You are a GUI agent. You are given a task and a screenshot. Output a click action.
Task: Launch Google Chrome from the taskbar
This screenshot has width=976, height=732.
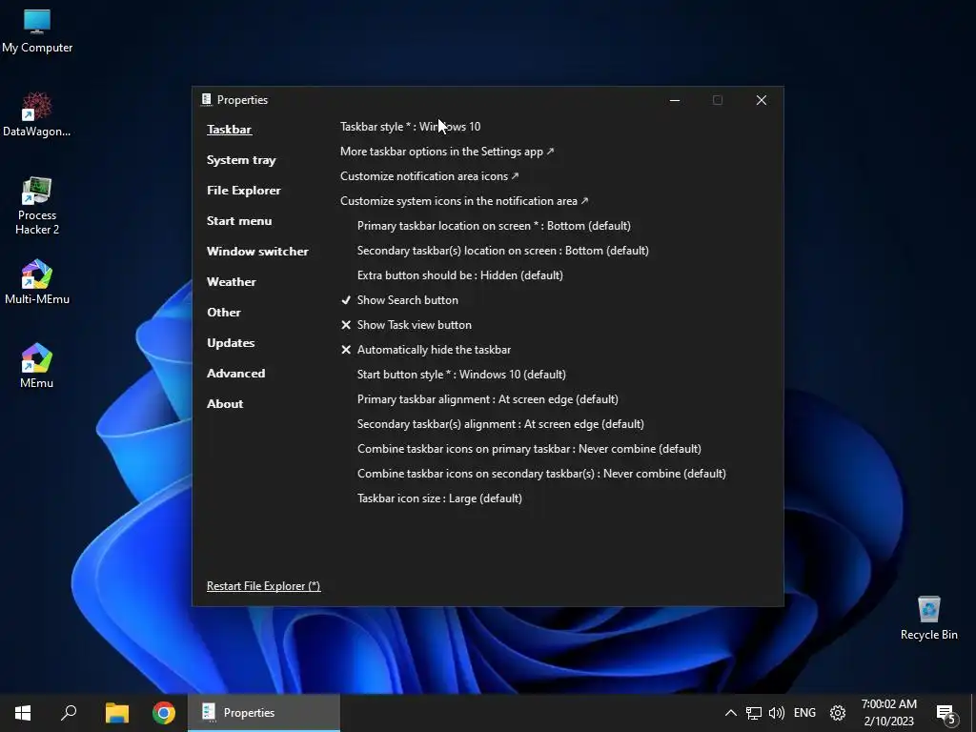coord(164,713)
